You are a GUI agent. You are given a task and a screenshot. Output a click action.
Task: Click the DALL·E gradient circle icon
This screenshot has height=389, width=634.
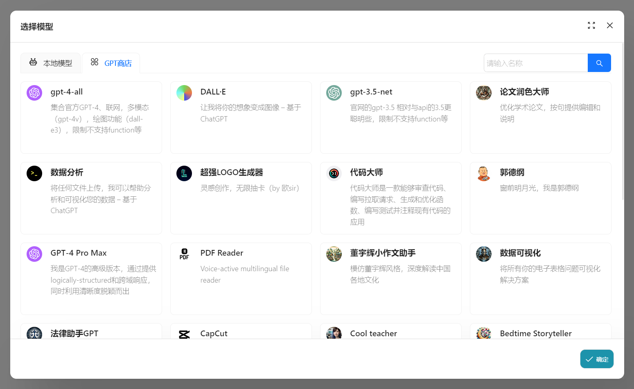coord(184,93)
